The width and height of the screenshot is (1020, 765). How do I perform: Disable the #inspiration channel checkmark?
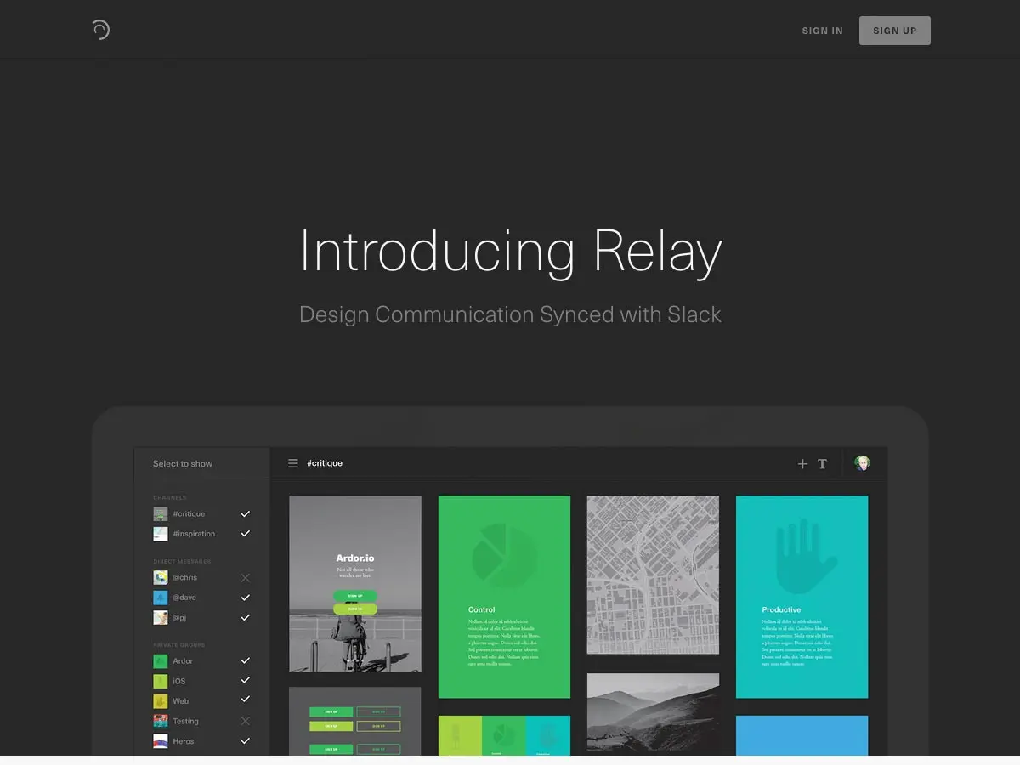coord(245,533)
